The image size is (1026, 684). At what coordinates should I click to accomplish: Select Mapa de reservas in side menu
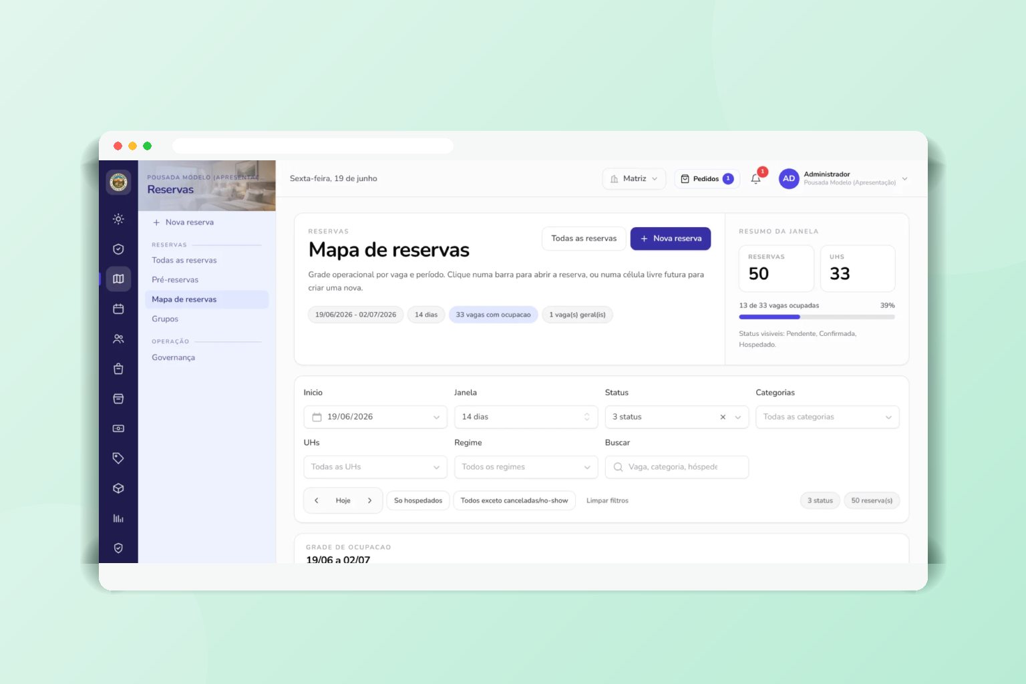[x=206, y=299]
